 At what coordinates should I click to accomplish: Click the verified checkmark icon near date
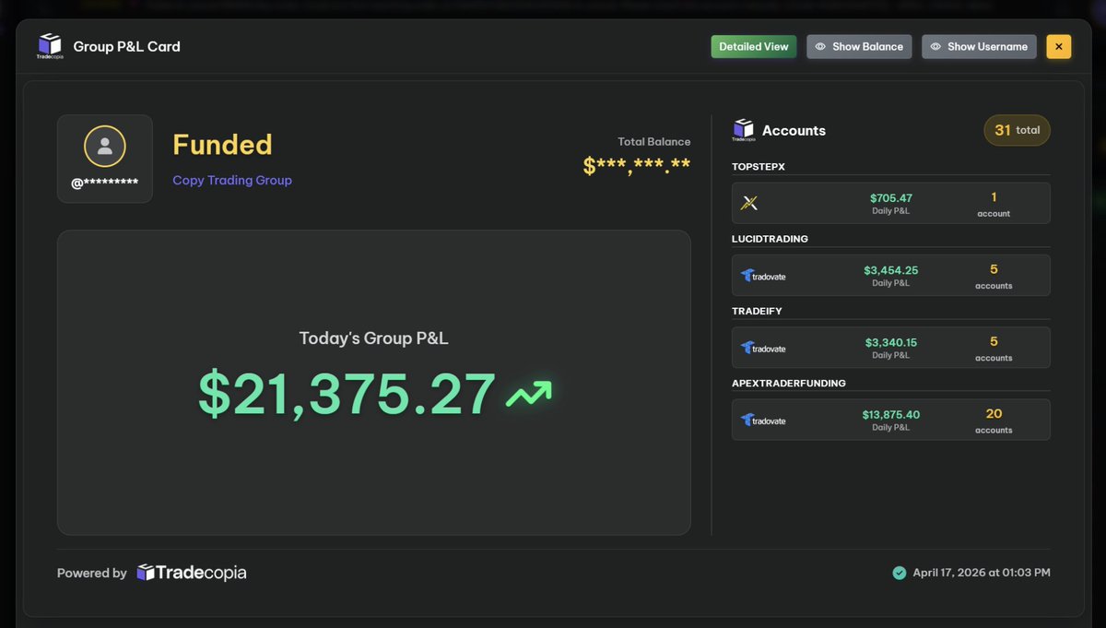coord(900,573)
